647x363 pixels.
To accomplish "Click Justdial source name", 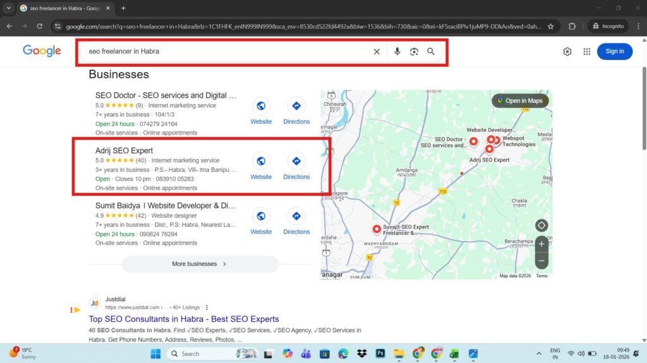I will pyautogui.click(x=115, y=299).
